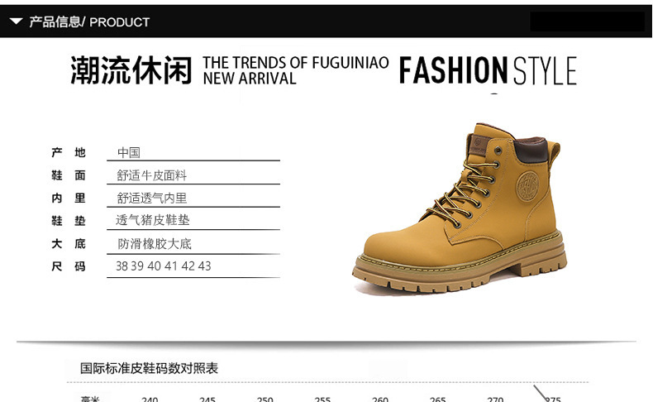
Task: Click the NEW ARRIVAL text
Action: coord(250,79)
